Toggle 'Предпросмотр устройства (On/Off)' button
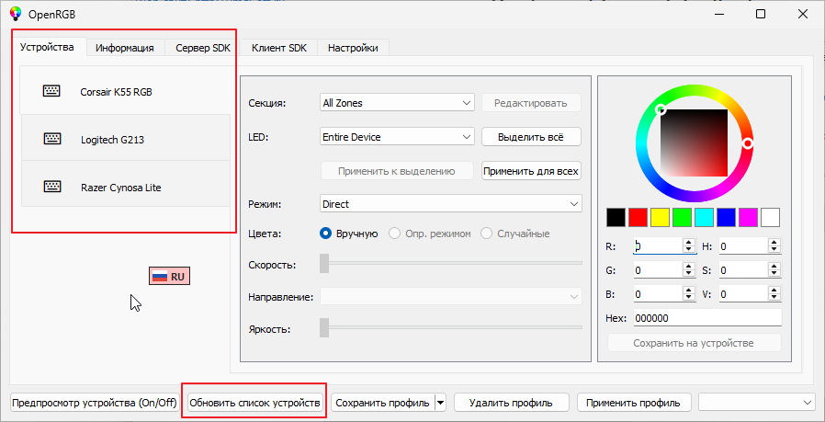 click(95, 403)
